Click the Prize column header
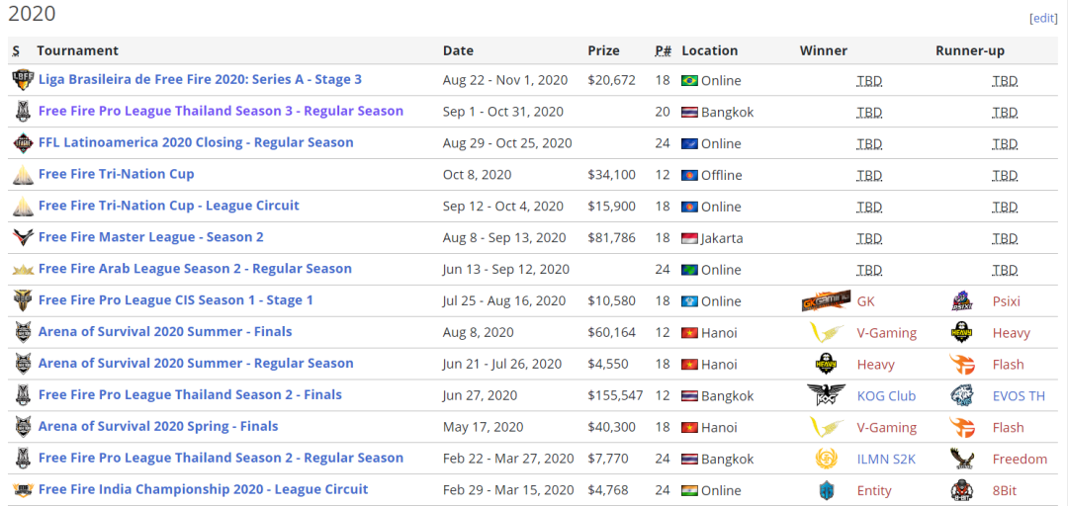 pyautogui.click(x=603, y=50)
